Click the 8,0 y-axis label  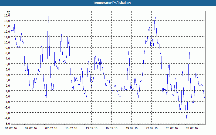(8, 53)
